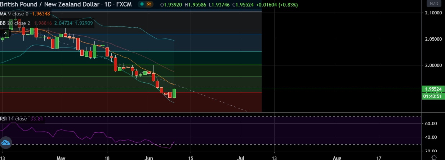The width and height of the screenshot is (445, 160).
Task: Click the Jul label on the time axis
Action: pyautogui.click(x=241, y=158)
